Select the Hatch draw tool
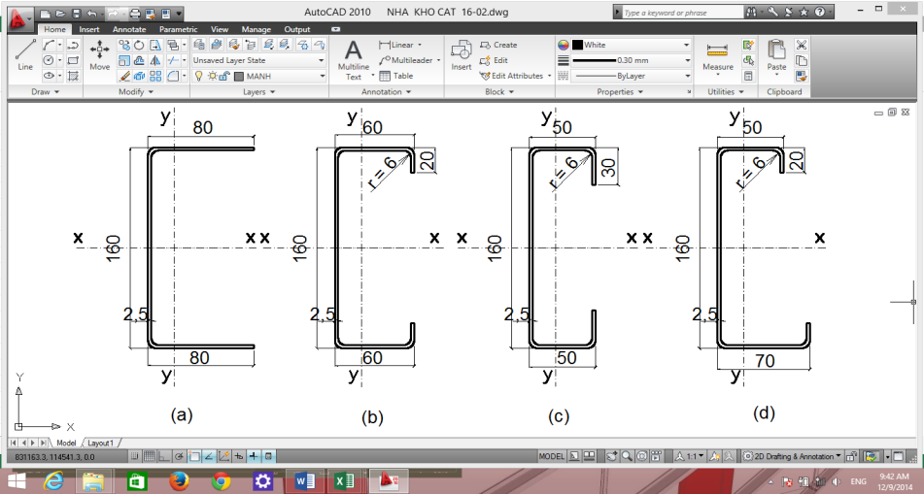924x494 pixels. pyautogui.click(x=73, y=76)
